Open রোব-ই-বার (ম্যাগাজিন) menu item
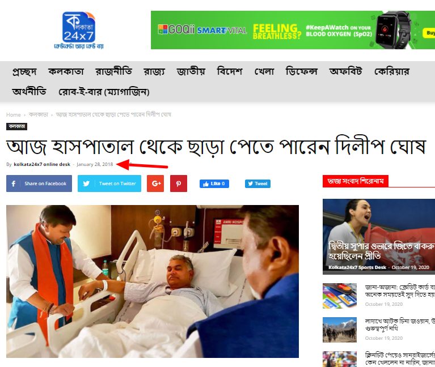This screenshot has width=435, height=367. tap(104, 92)
